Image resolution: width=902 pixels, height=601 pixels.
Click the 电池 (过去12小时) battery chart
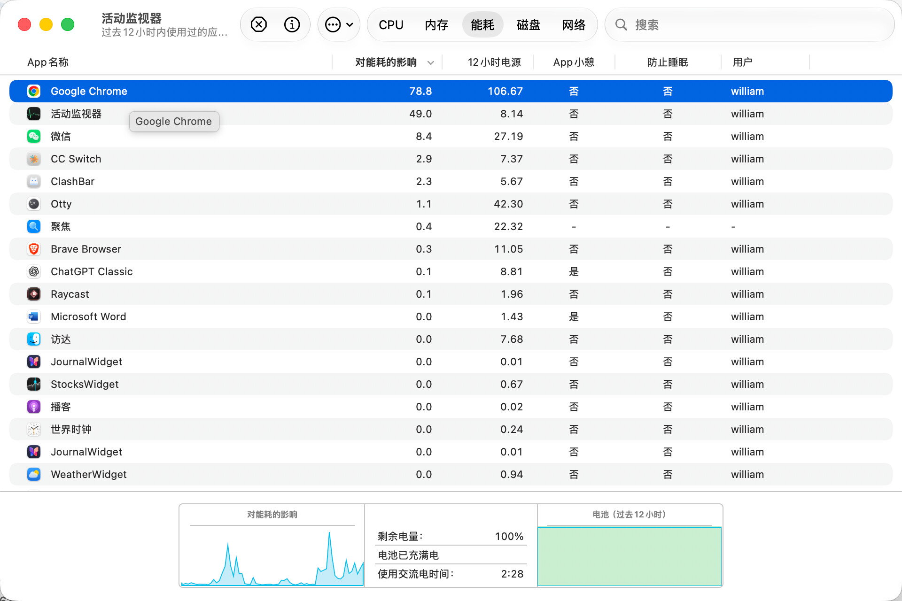630,556
